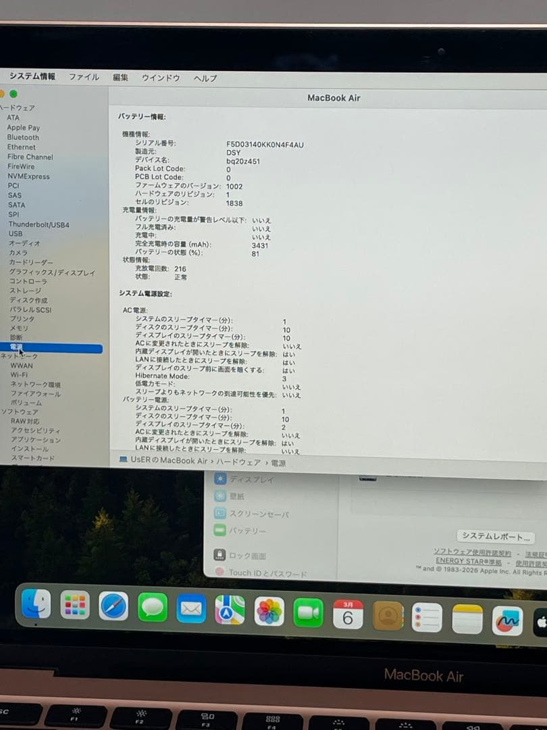Open Contacts app in the Dock
Image resolution: width=547 pixels, height=730 pixels.
pyautogui.click(x=388, y=616)
